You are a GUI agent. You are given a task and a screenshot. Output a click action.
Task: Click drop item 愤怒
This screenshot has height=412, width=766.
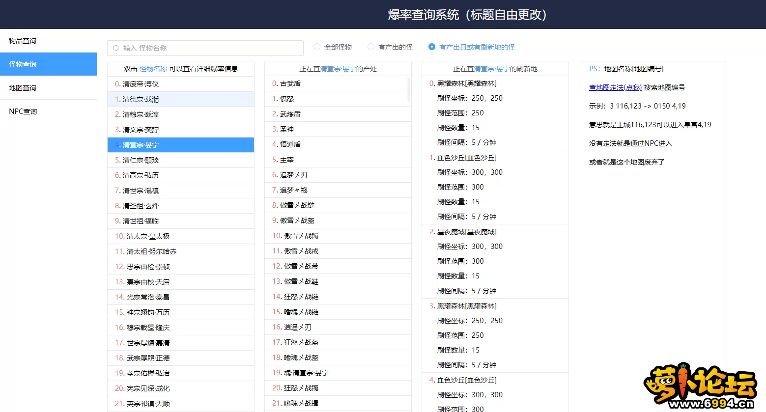338,99
